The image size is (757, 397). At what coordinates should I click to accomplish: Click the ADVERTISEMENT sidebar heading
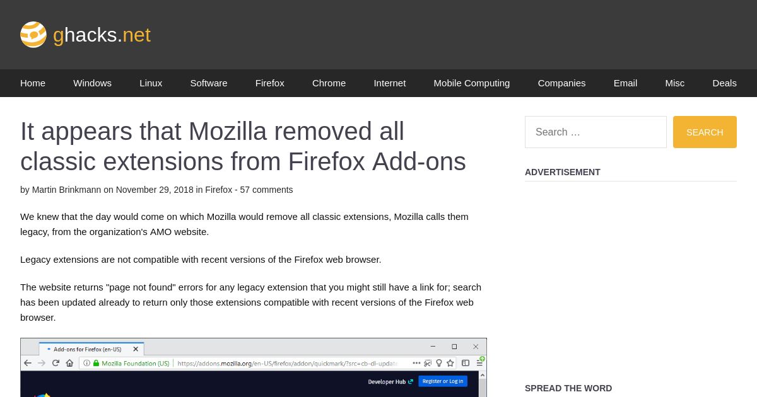point(563,172)
